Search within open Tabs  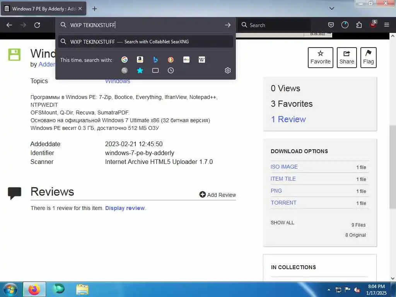(155, 70)
